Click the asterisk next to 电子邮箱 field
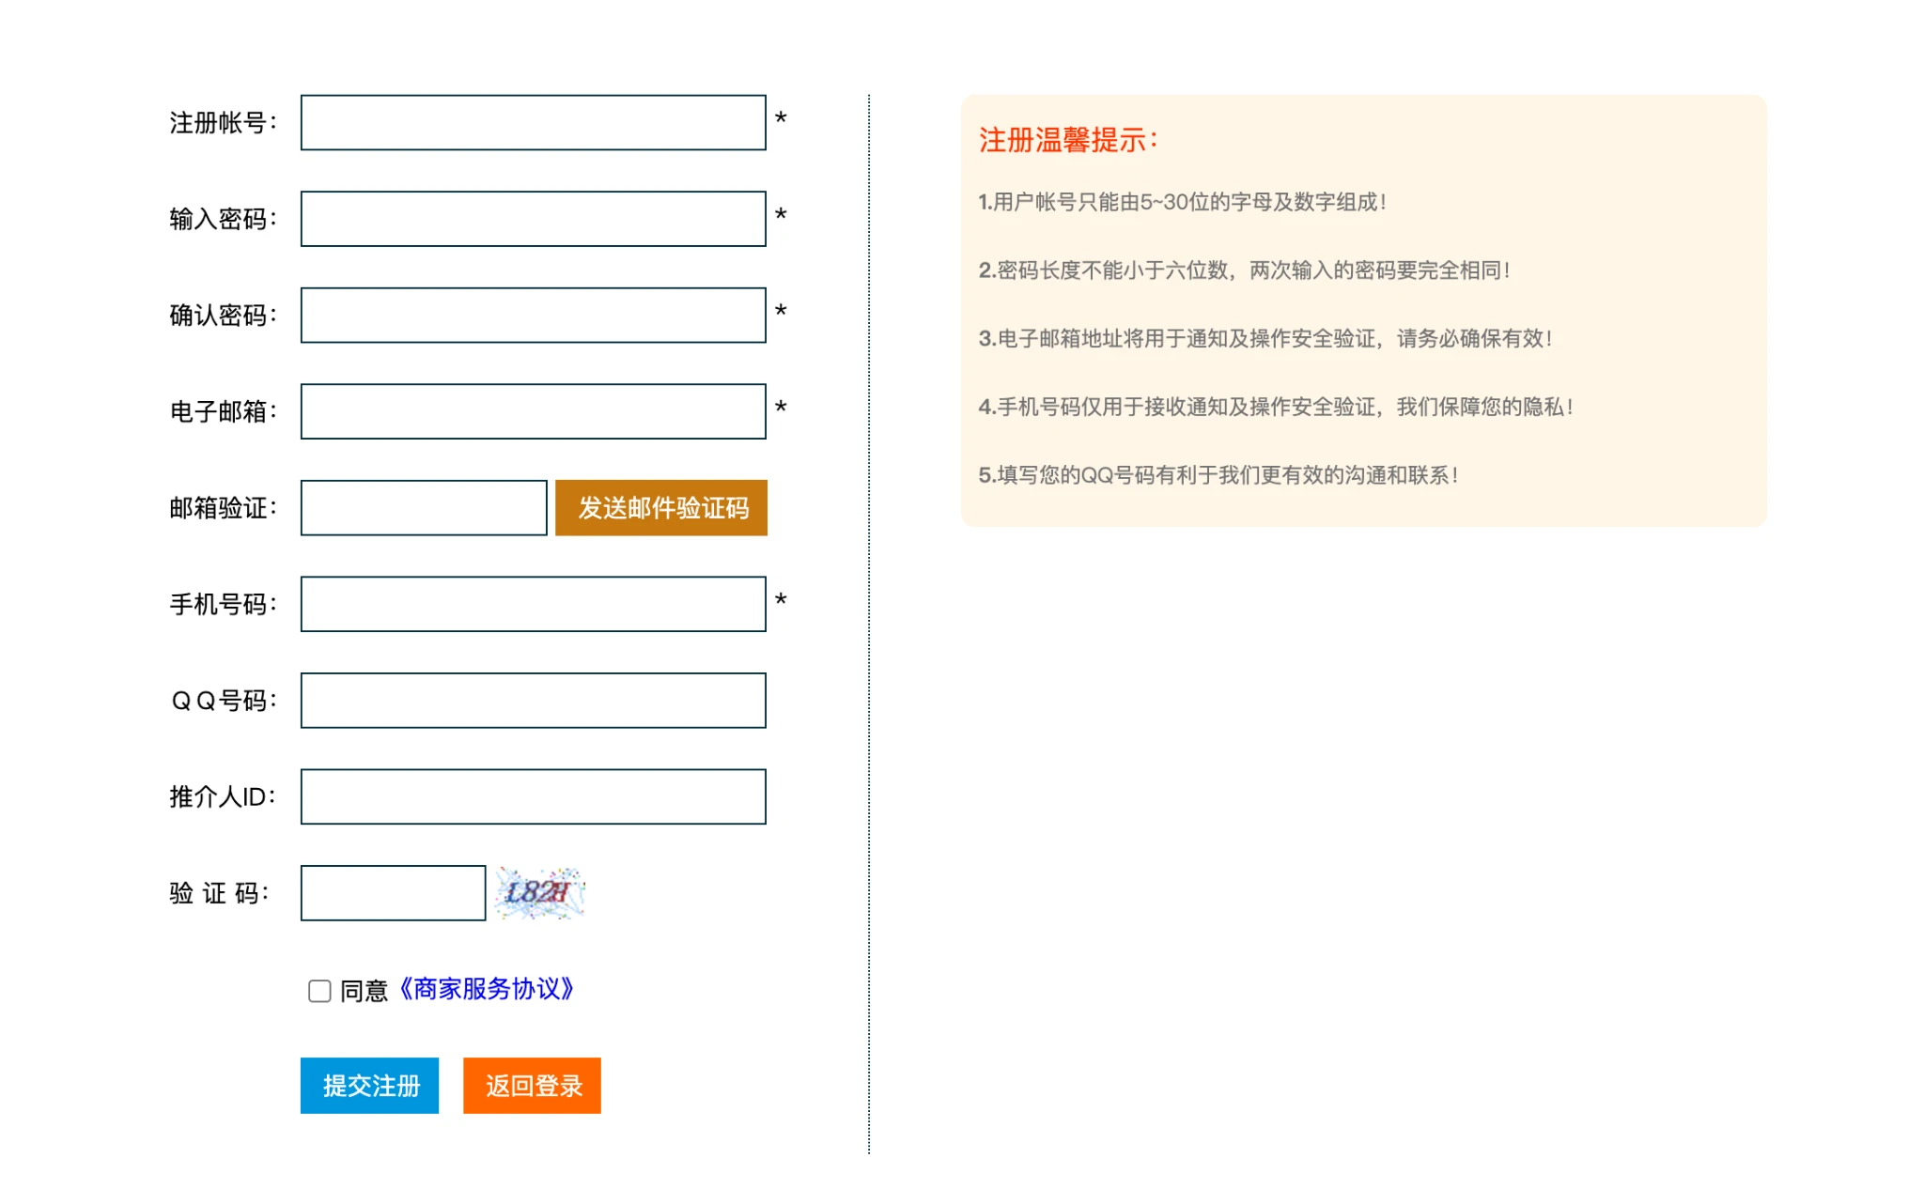 coord(780,407)
